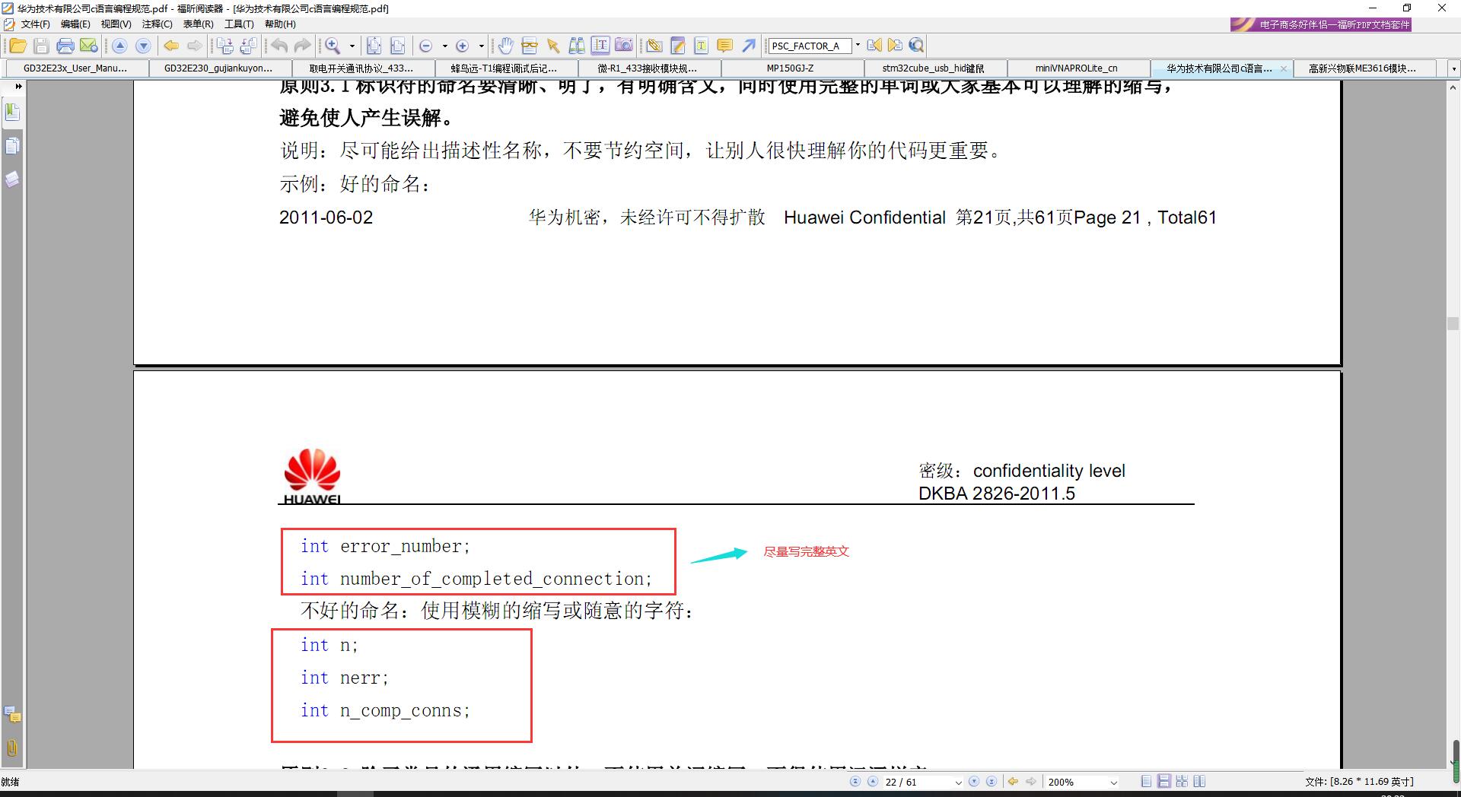Open a file with the folder icon

click(17, 46)
